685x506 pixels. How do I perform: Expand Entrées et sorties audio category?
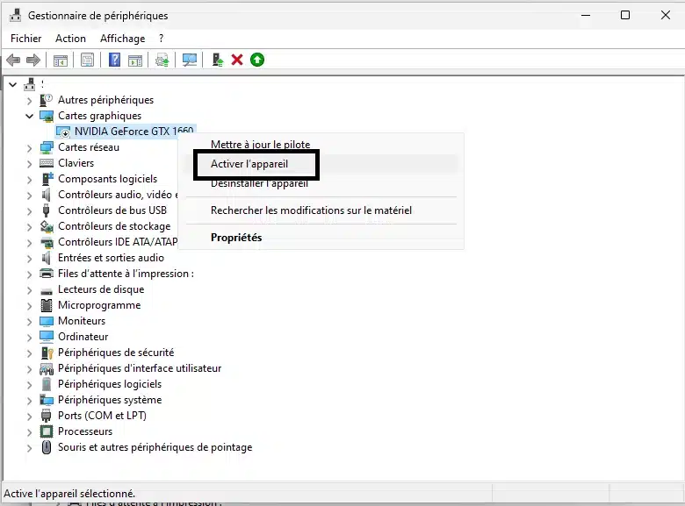(x=29, y=259)
